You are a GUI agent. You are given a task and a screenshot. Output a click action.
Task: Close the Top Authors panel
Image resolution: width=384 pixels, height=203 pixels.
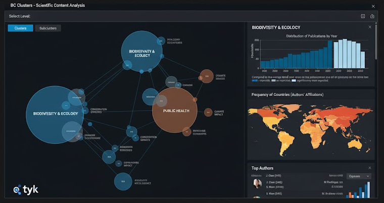(370, 168)
